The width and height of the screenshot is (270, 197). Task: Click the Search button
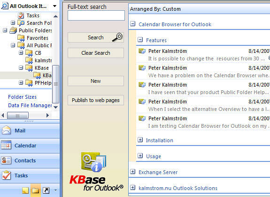pos(96,37)
